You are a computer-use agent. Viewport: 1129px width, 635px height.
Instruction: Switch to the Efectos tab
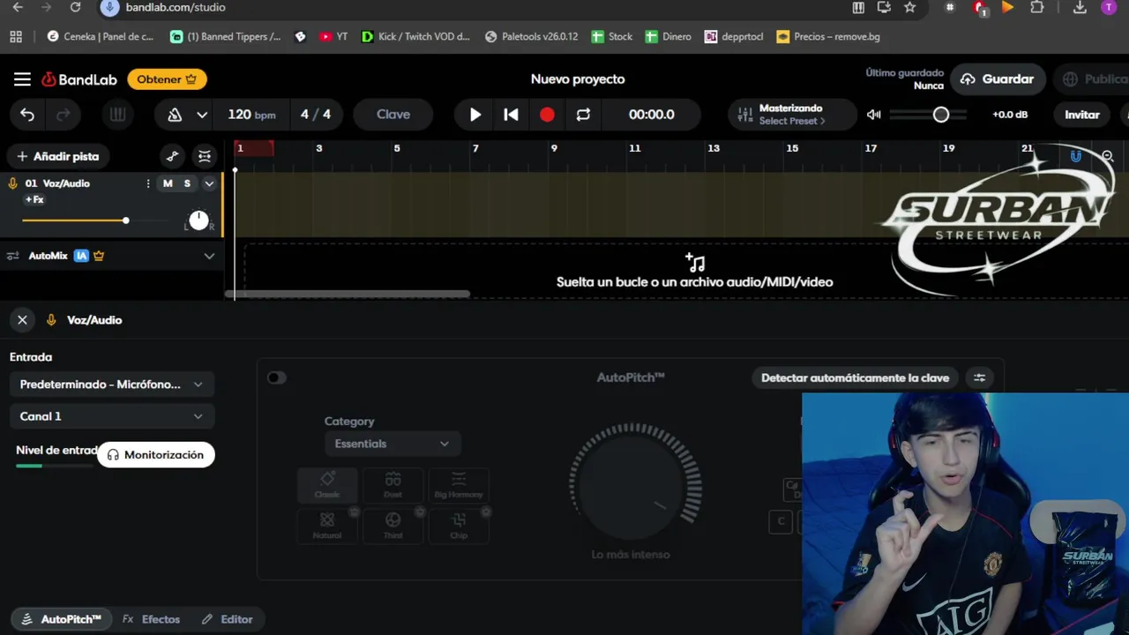pos(151,619)
